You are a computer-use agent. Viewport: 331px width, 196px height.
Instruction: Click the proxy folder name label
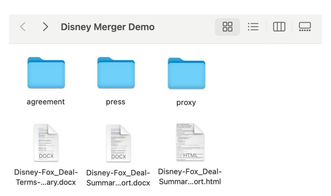pos(186,103)
